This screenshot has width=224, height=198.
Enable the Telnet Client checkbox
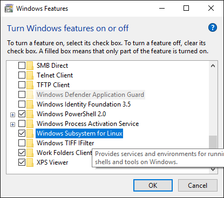(x=22, y=75)
